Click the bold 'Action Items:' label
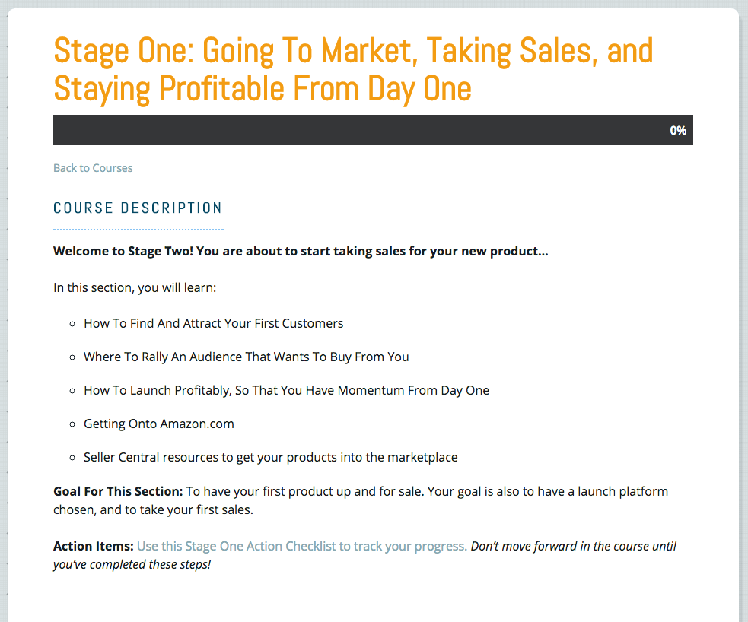748x622 pixels. click(x=93, y=546)
